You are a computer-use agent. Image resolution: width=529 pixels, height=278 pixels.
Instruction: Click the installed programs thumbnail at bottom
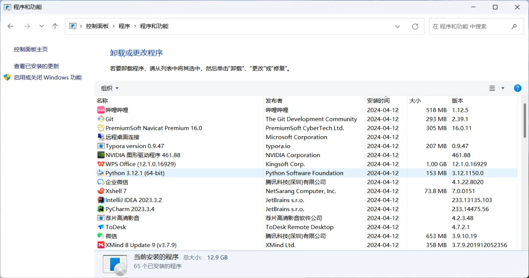115,264
